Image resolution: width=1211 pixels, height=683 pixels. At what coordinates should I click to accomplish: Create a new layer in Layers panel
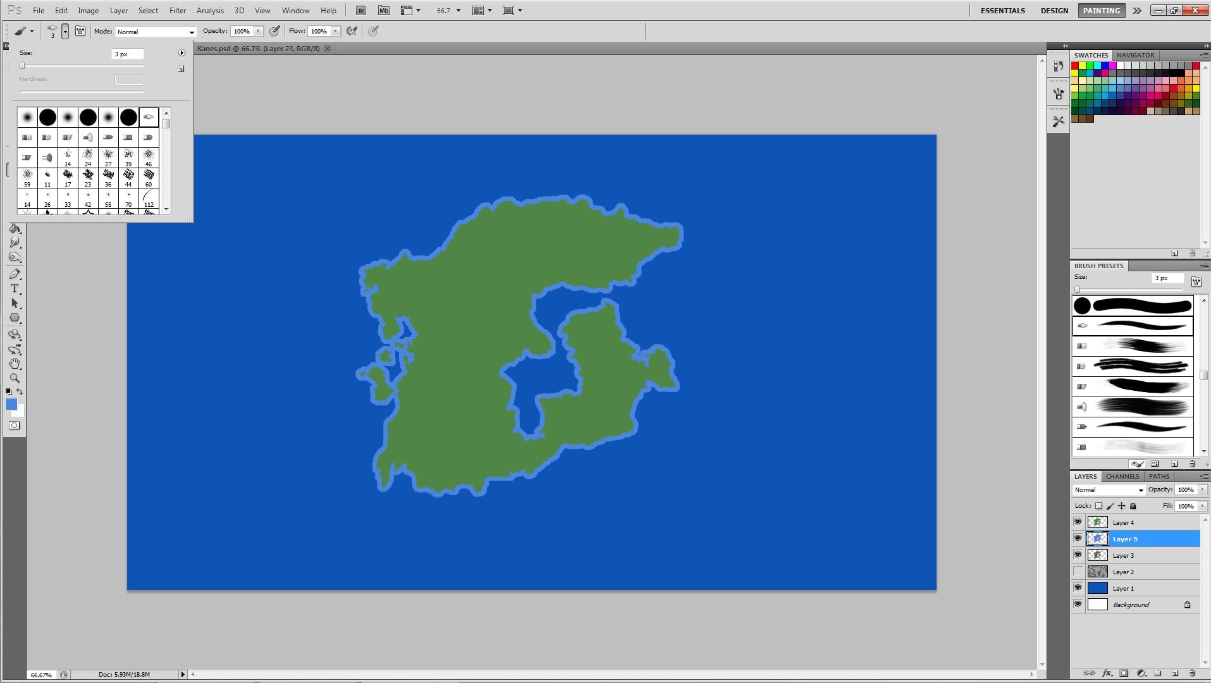pyautogui.click(x=1175, y=674)
